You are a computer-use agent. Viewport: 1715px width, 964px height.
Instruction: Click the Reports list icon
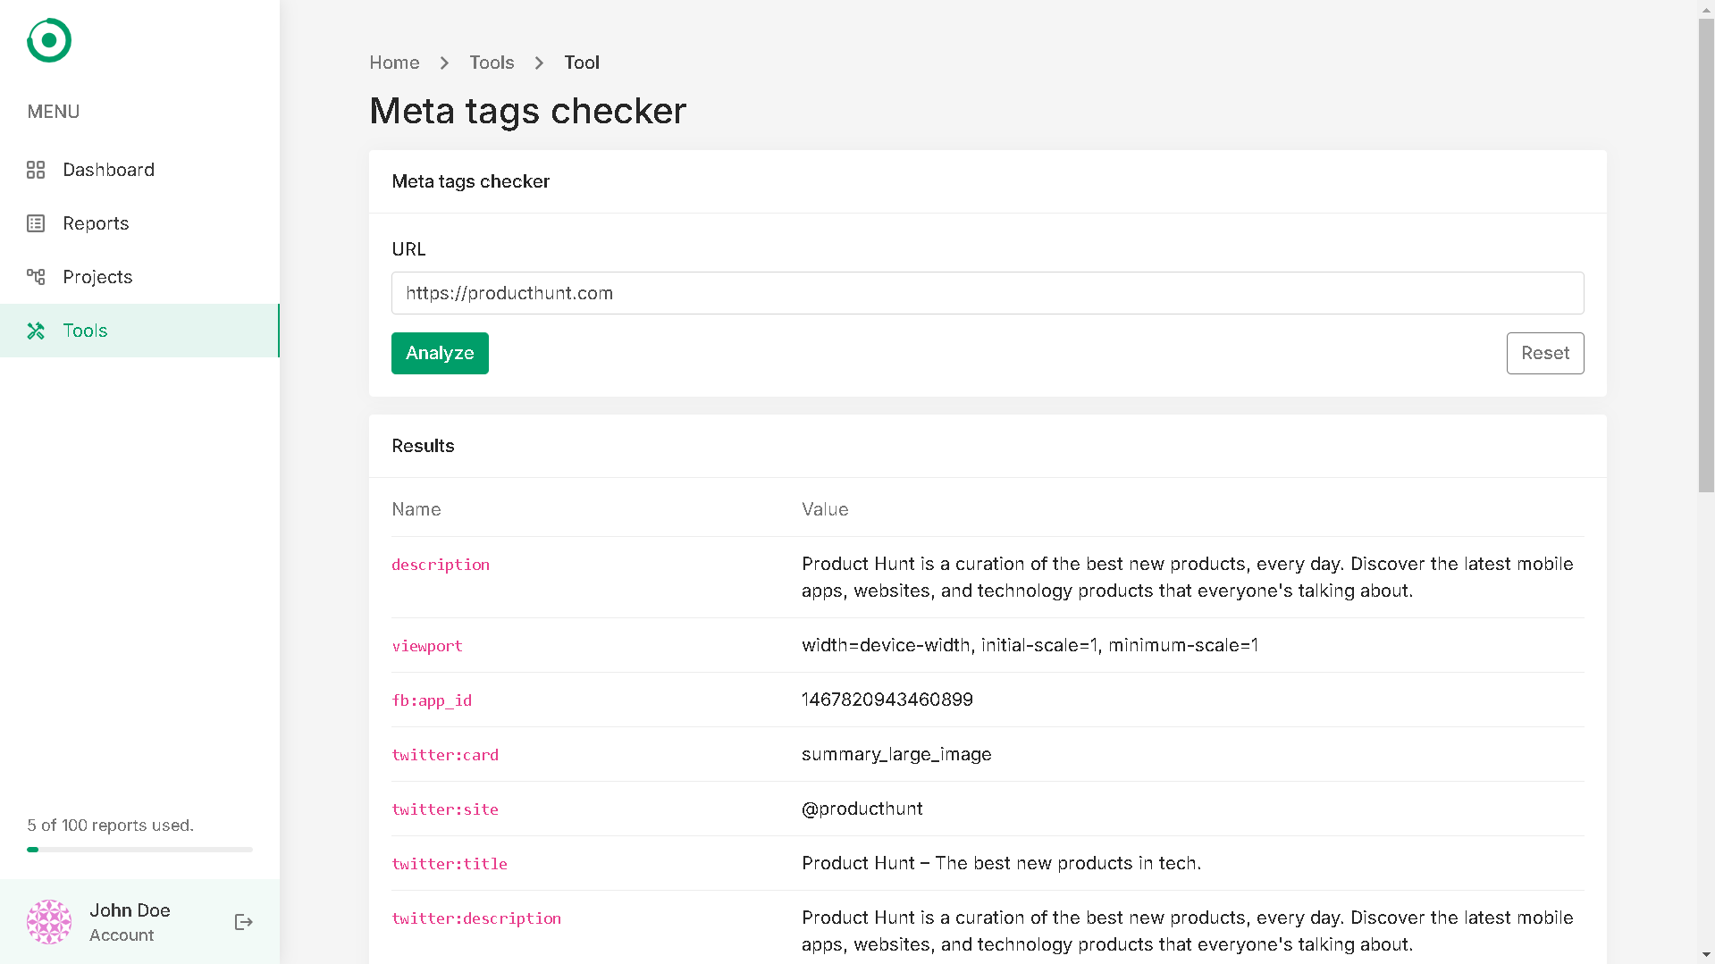click(x=36, y=223)
